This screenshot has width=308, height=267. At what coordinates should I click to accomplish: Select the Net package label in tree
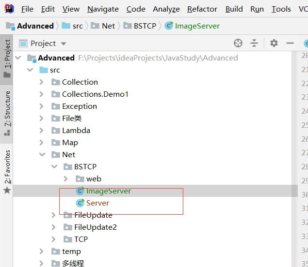(x=68, y=155)
